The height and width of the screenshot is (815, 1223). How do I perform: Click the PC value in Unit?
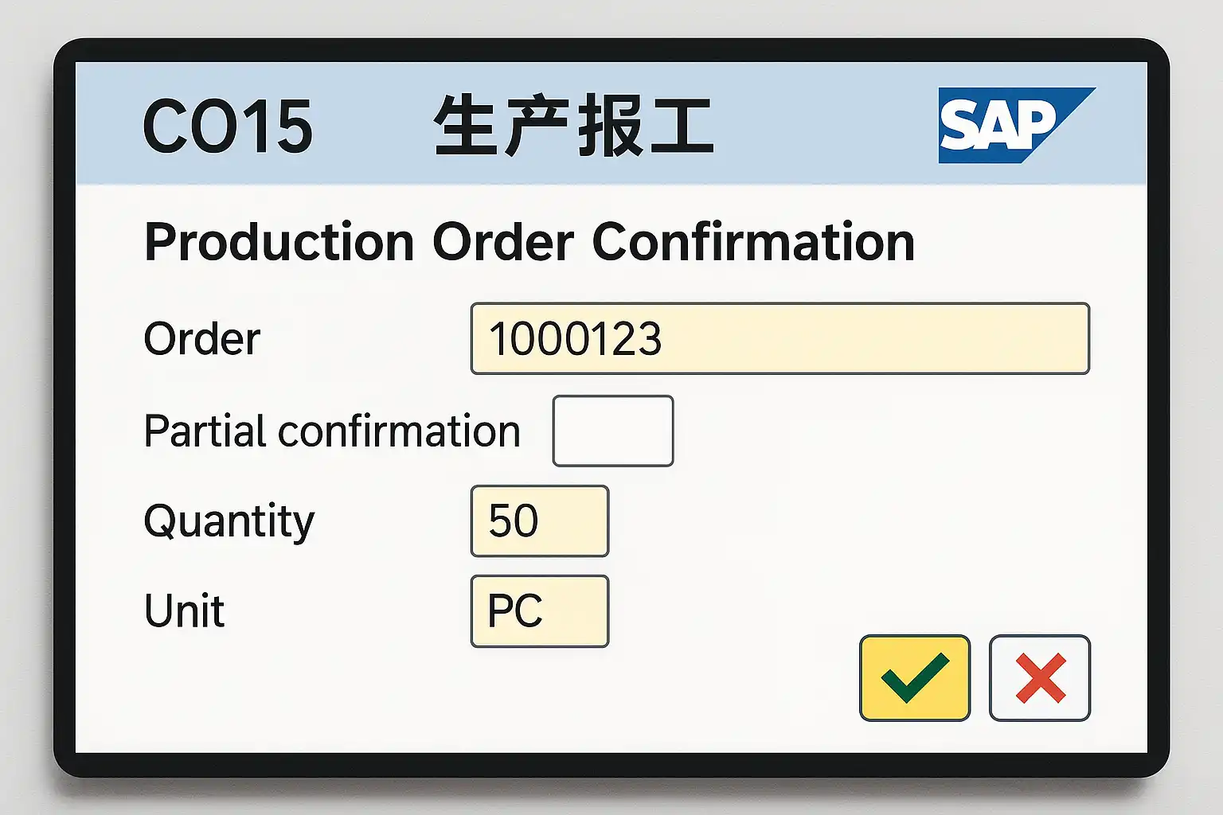[515, 611]
